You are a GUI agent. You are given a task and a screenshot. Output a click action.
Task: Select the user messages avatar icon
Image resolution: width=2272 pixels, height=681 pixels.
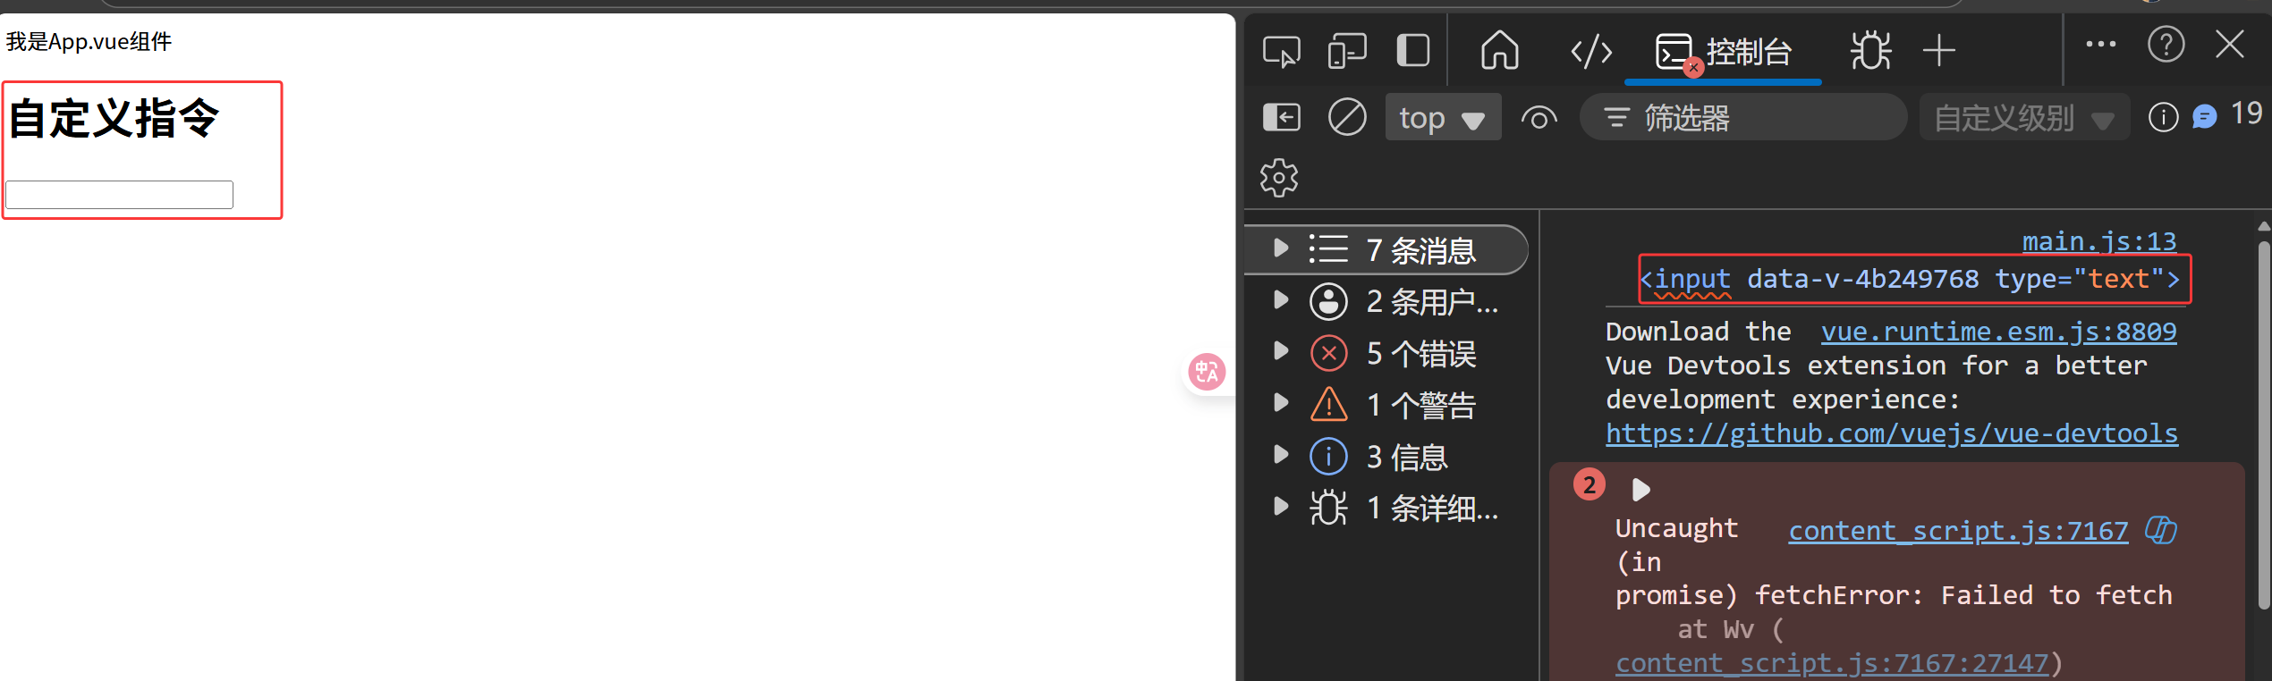[x=1328, y=301]
